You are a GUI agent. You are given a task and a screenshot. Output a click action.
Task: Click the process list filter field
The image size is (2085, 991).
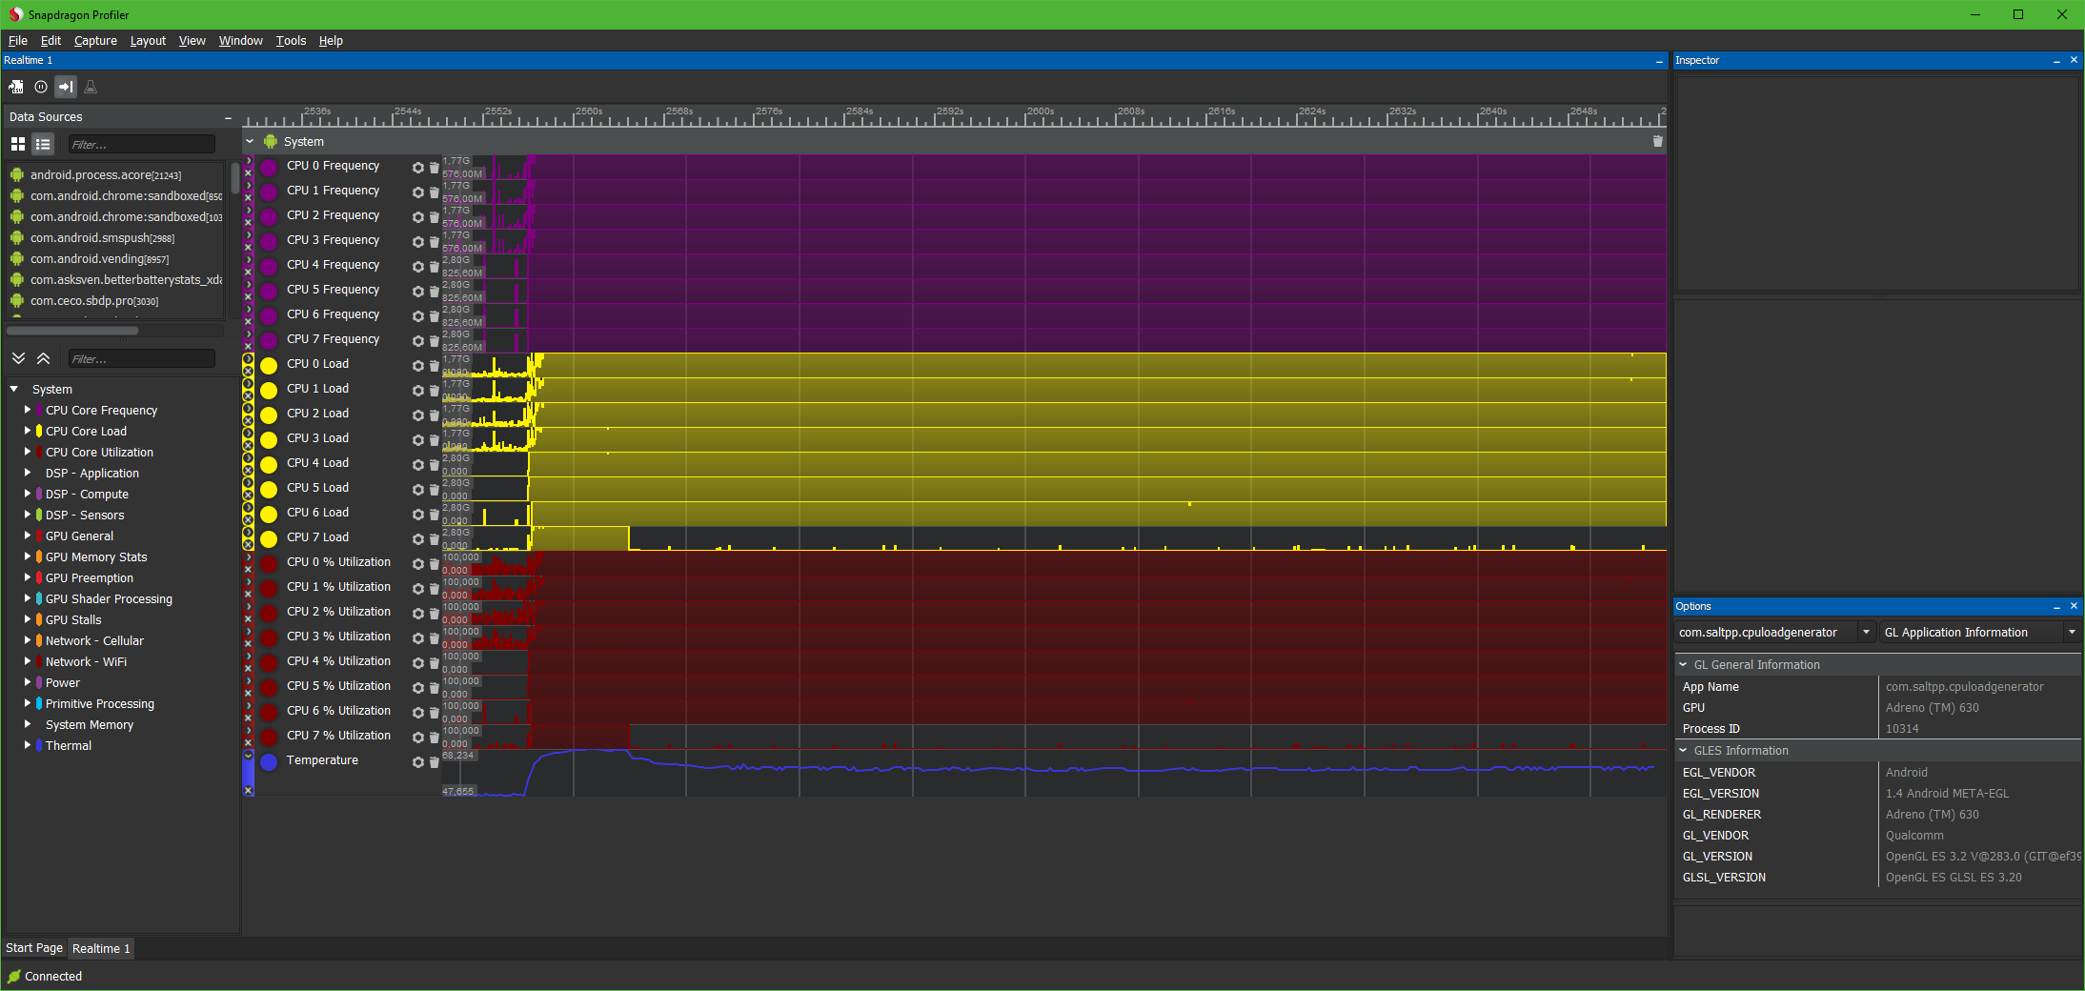tap(142, 144)
